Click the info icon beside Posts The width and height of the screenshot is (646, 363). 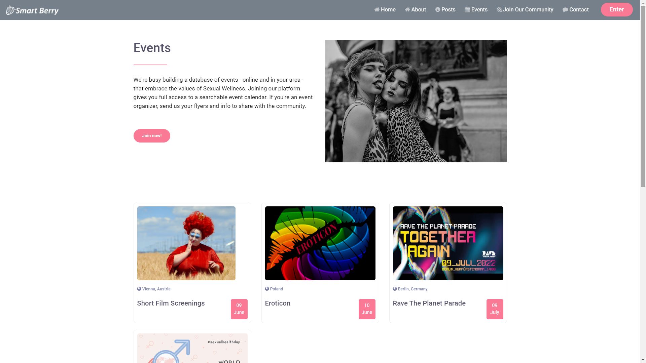point(438,10)
